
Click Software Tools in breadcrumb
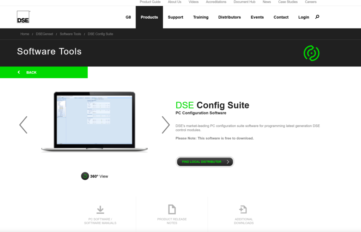(70, 34)
